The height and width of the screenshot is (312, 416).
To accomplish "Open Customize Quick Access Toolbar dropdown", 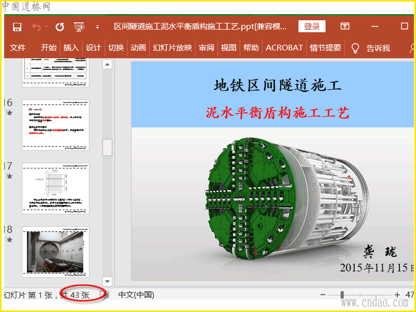I will (x=97, y=27).
